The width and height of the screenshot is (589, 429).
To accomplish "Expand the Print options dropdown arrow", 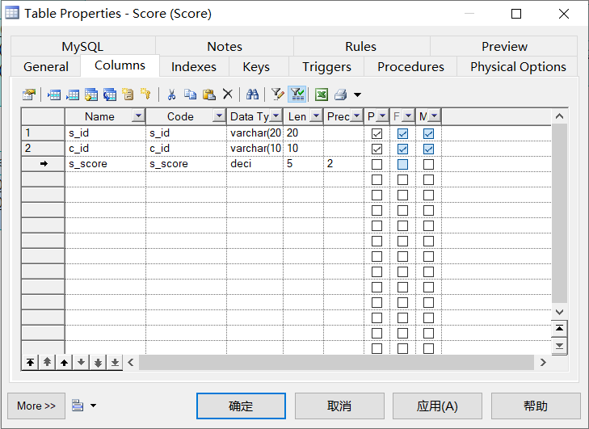I will click(x=358, y=95).
